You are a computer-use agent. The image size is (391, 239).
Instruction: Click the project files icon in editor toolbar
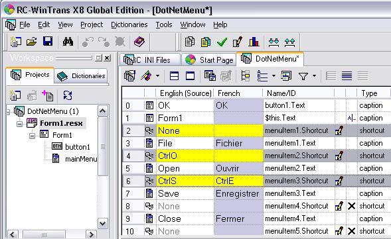click(x=129, y=75)
